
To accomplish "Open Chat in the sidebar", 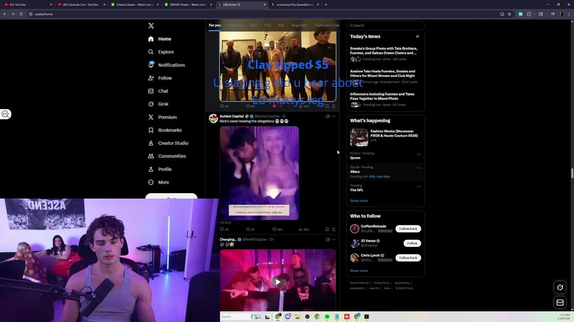I will click(158, 91).
